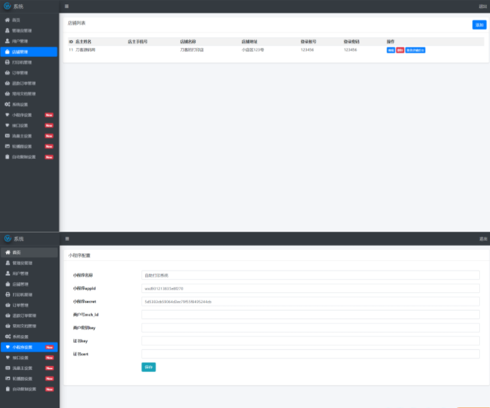Click '123456' under 登录密码 column
This screenshot has width=490, height=408.
point(350,49)
